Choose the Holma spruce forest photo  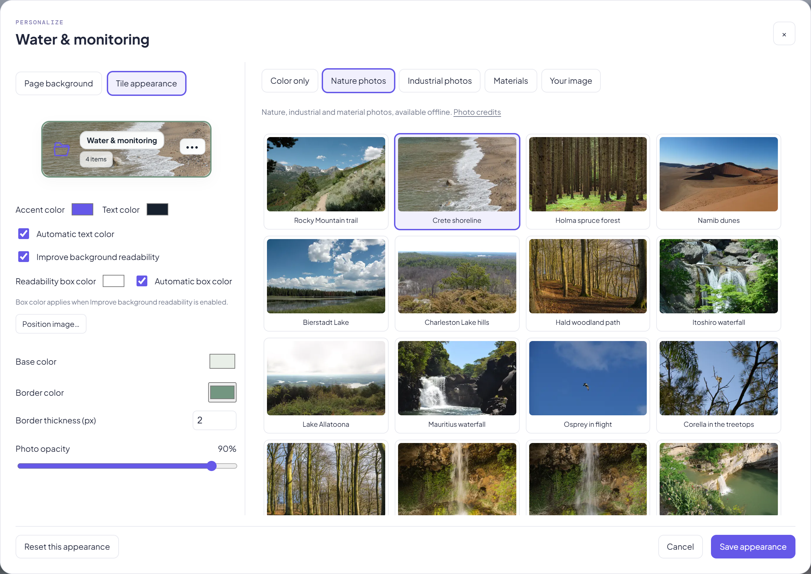pos(588,181)
